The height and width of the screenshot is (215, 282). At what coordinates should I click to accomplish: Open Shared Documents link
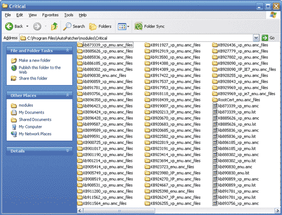(35, 120)
